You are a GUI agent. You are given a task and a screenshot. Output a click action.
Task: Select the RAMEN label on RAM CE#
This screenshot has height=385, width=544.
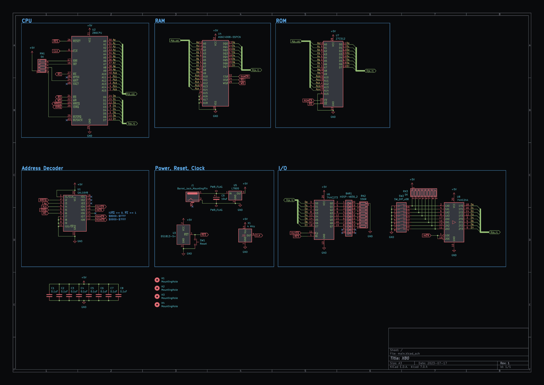(244, 77)
